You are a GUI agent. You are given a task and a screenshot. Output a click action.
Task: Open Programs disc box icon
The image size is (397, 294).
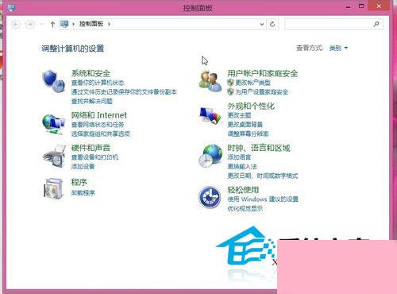[54, 188]
